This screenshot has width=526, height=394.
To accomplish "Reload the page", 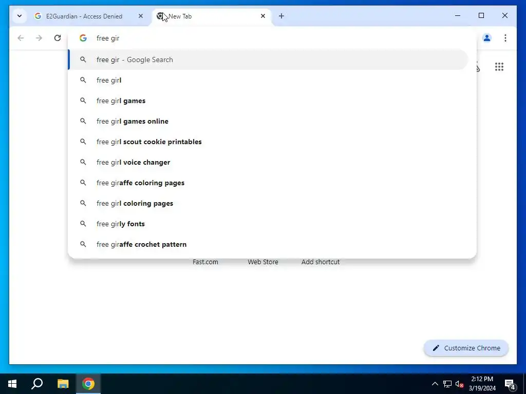I will pos(58,38).
